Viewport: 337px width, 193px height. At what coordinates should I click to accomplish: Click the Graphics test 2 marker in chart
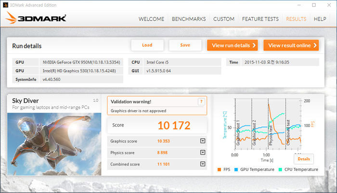click(254, 133)
